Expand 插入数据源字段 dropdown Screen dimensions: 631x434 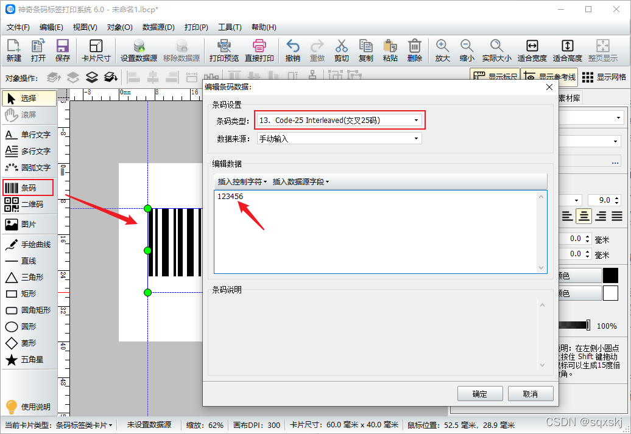(x=301, y=182)
